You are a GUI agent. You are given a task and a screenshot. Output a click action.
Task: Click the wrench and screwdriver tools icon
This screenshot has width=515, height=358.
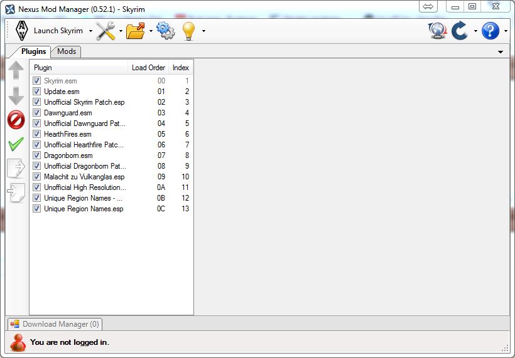click(106, 31)
